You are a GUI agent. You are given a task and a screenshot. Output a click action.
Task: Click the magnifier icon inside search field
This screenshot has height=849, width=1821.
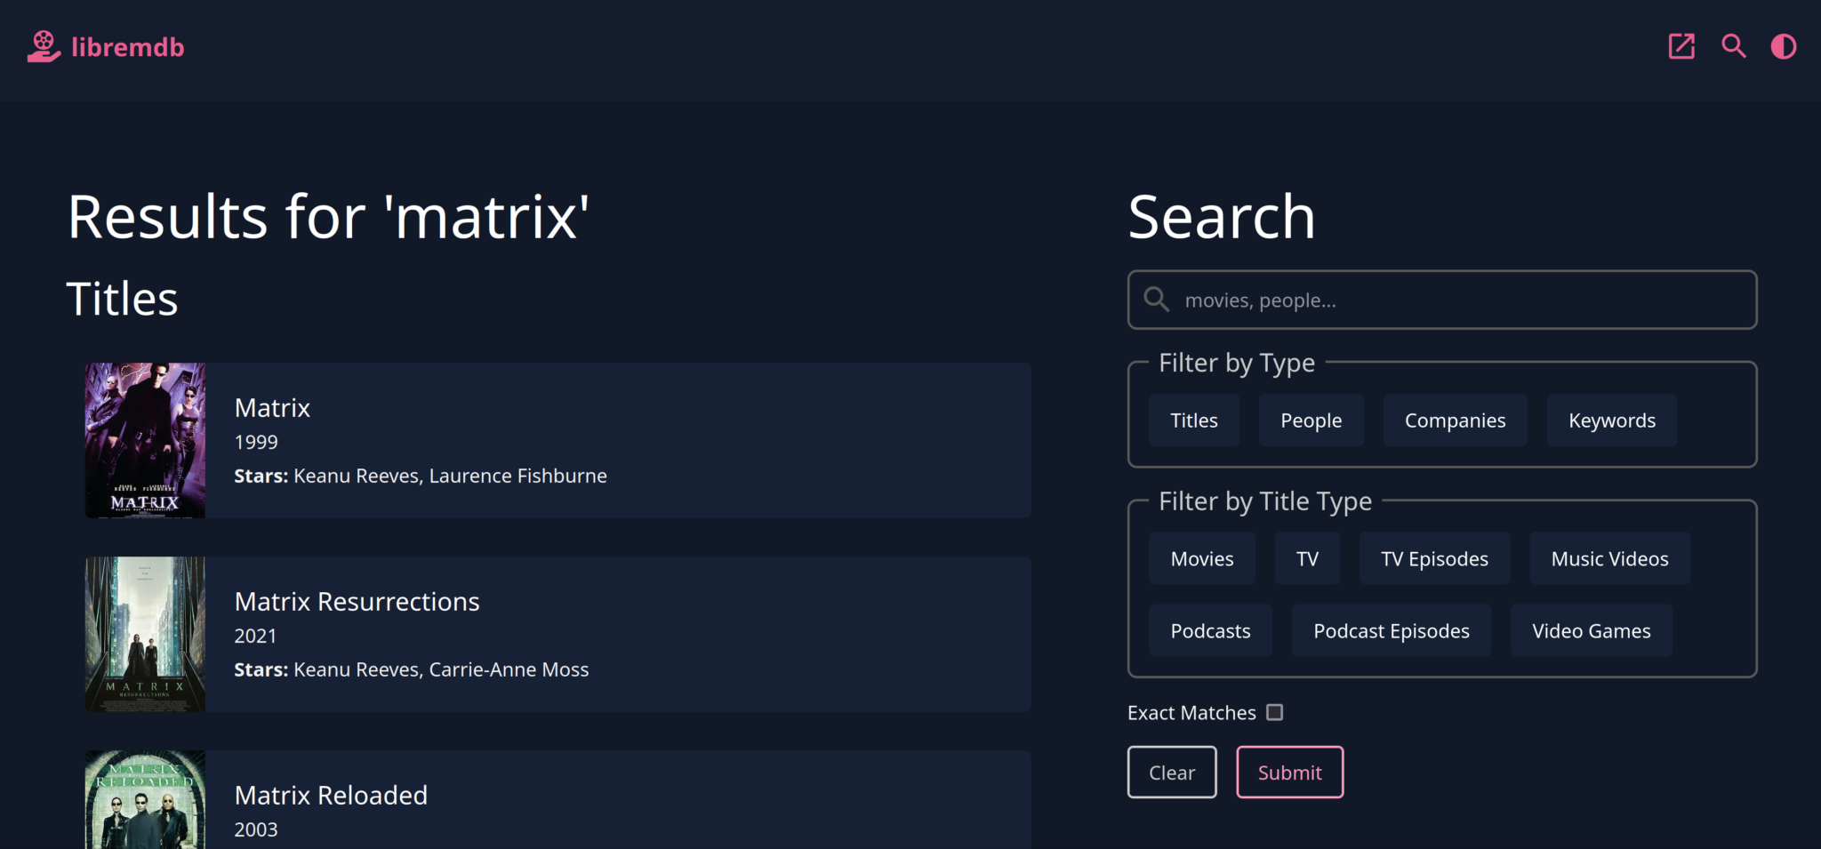pyautogui.click(x=1156, y=300)
